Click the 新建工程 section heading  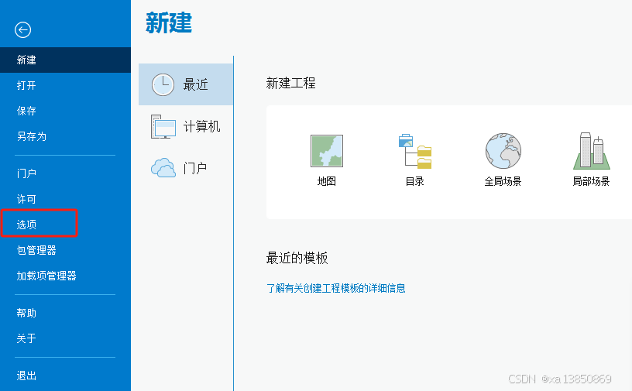(290, 84)
